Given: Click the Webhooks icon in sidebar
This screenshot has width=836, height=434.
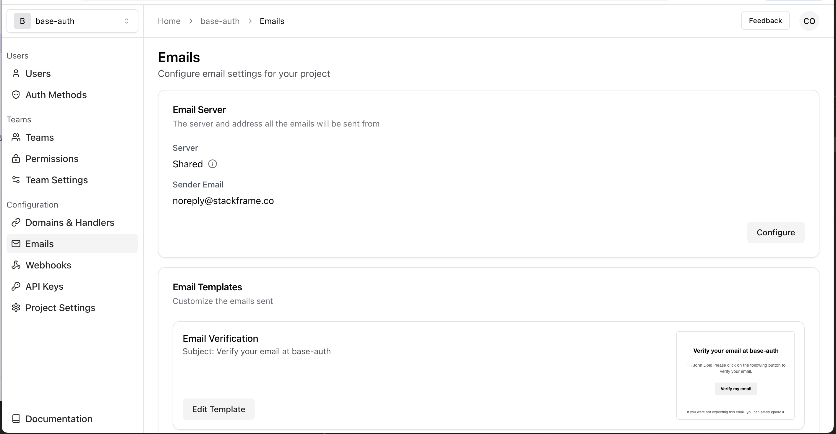Looking at the screenshot, I should tap(16, 265).
